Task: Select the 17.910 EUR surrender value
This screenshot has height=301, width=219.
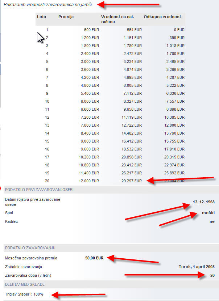Action: pos(174,149)
